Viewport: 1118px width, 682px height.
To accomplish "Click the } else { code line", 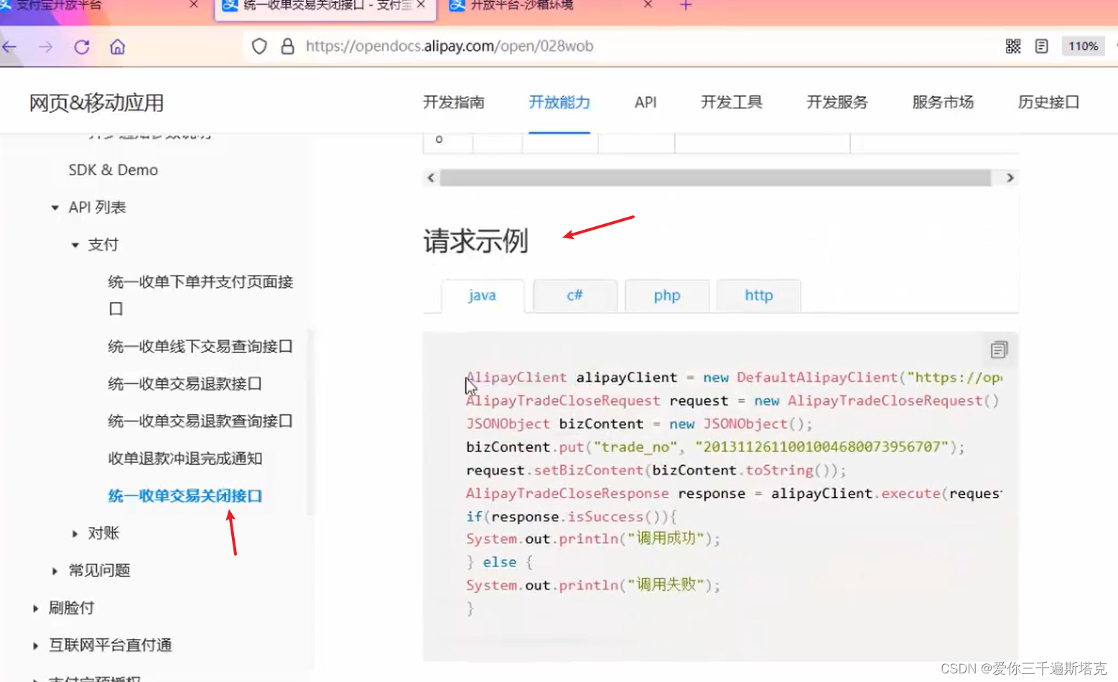I will 499,562.
